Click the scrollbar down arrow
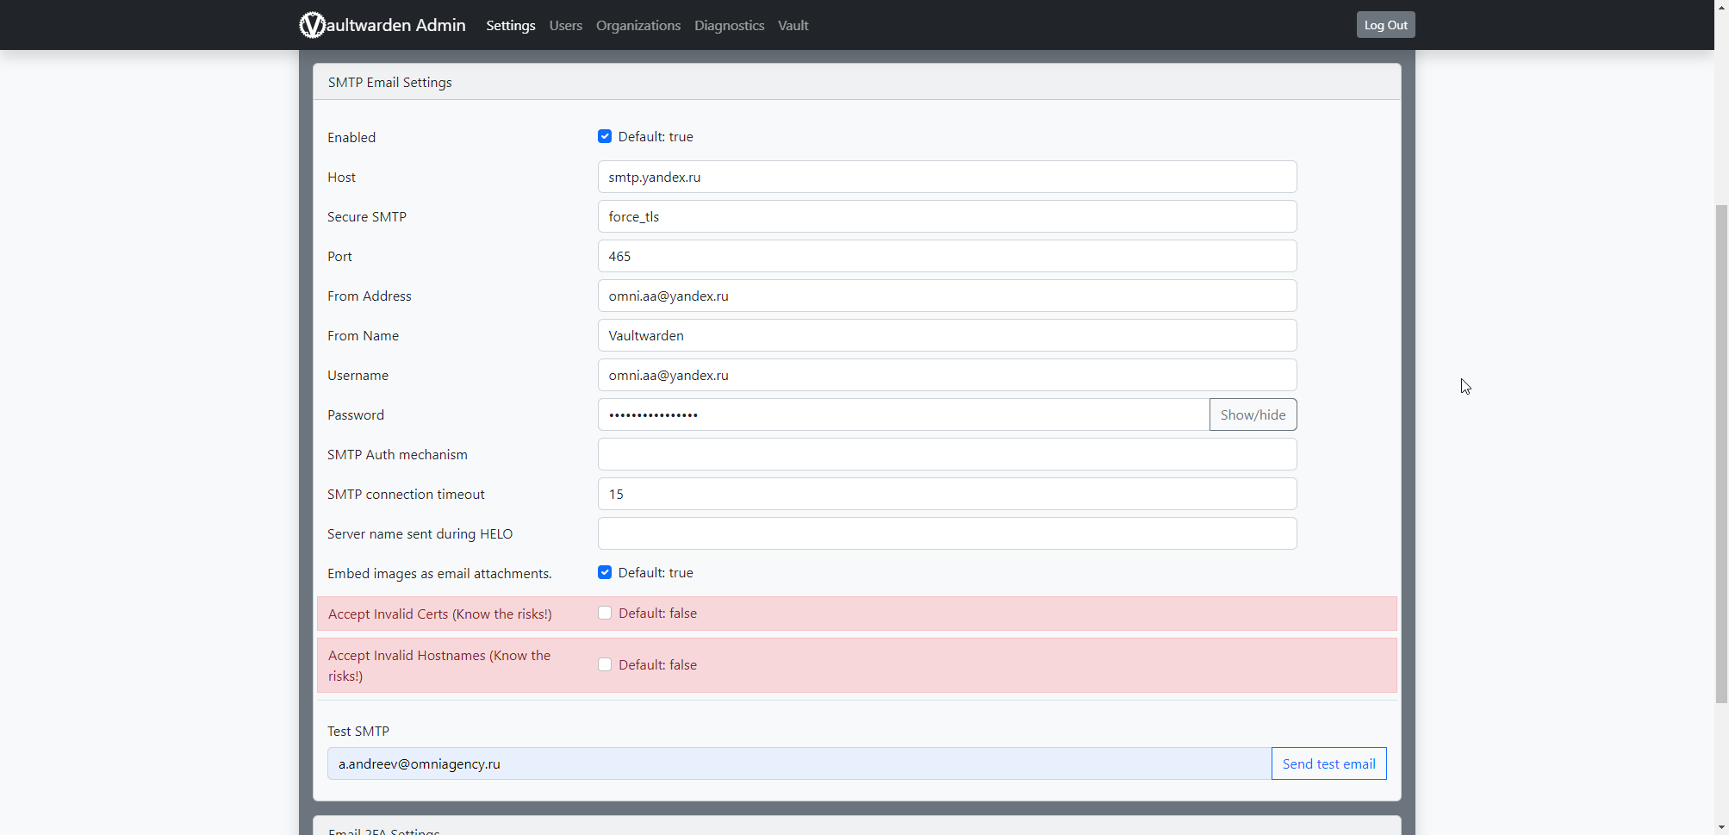Viewport: 1729px width, 835px height. (1721, 827)
